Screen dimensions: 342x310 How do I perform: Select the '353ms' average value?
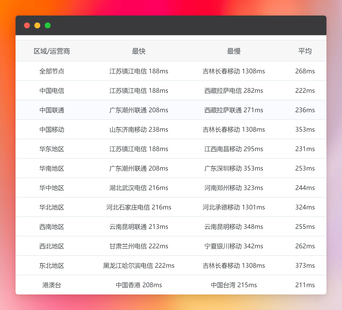click(x=305, y=129)
